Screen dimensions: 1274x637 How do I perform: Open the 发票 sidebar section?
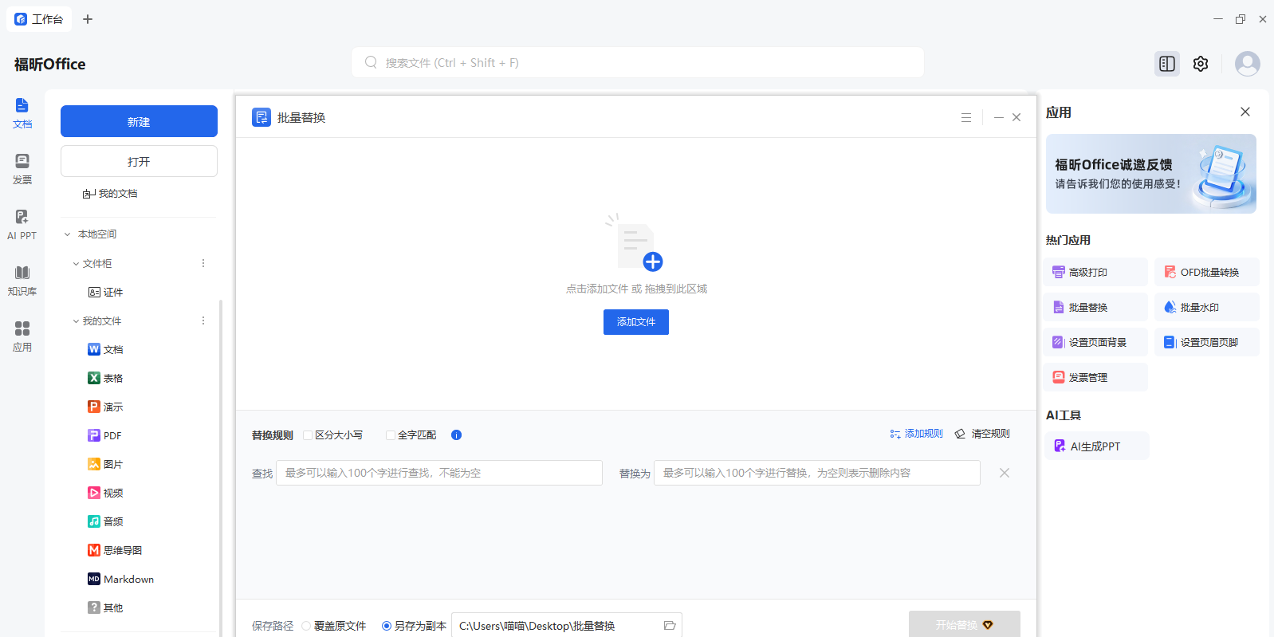(x=22, y=169)
